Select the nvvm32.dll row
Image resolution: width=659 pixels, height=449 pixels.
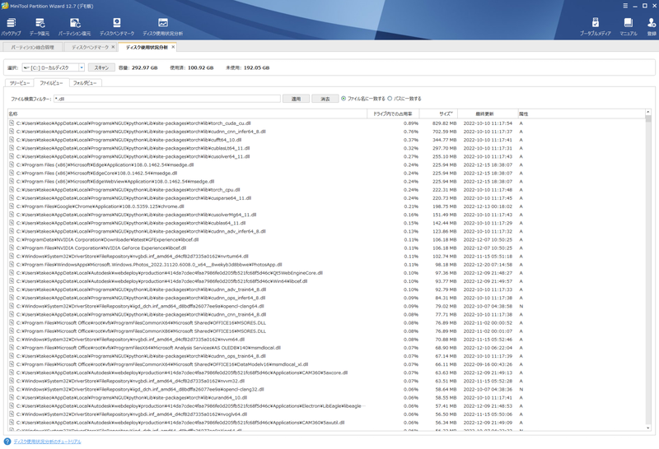coord(326,381)
